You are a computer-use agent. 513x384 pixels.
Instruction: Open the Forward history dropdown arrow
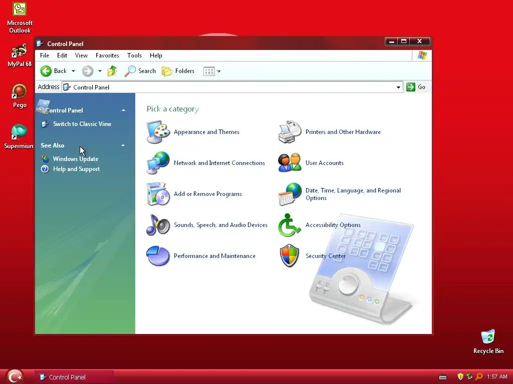pos(100,71)
